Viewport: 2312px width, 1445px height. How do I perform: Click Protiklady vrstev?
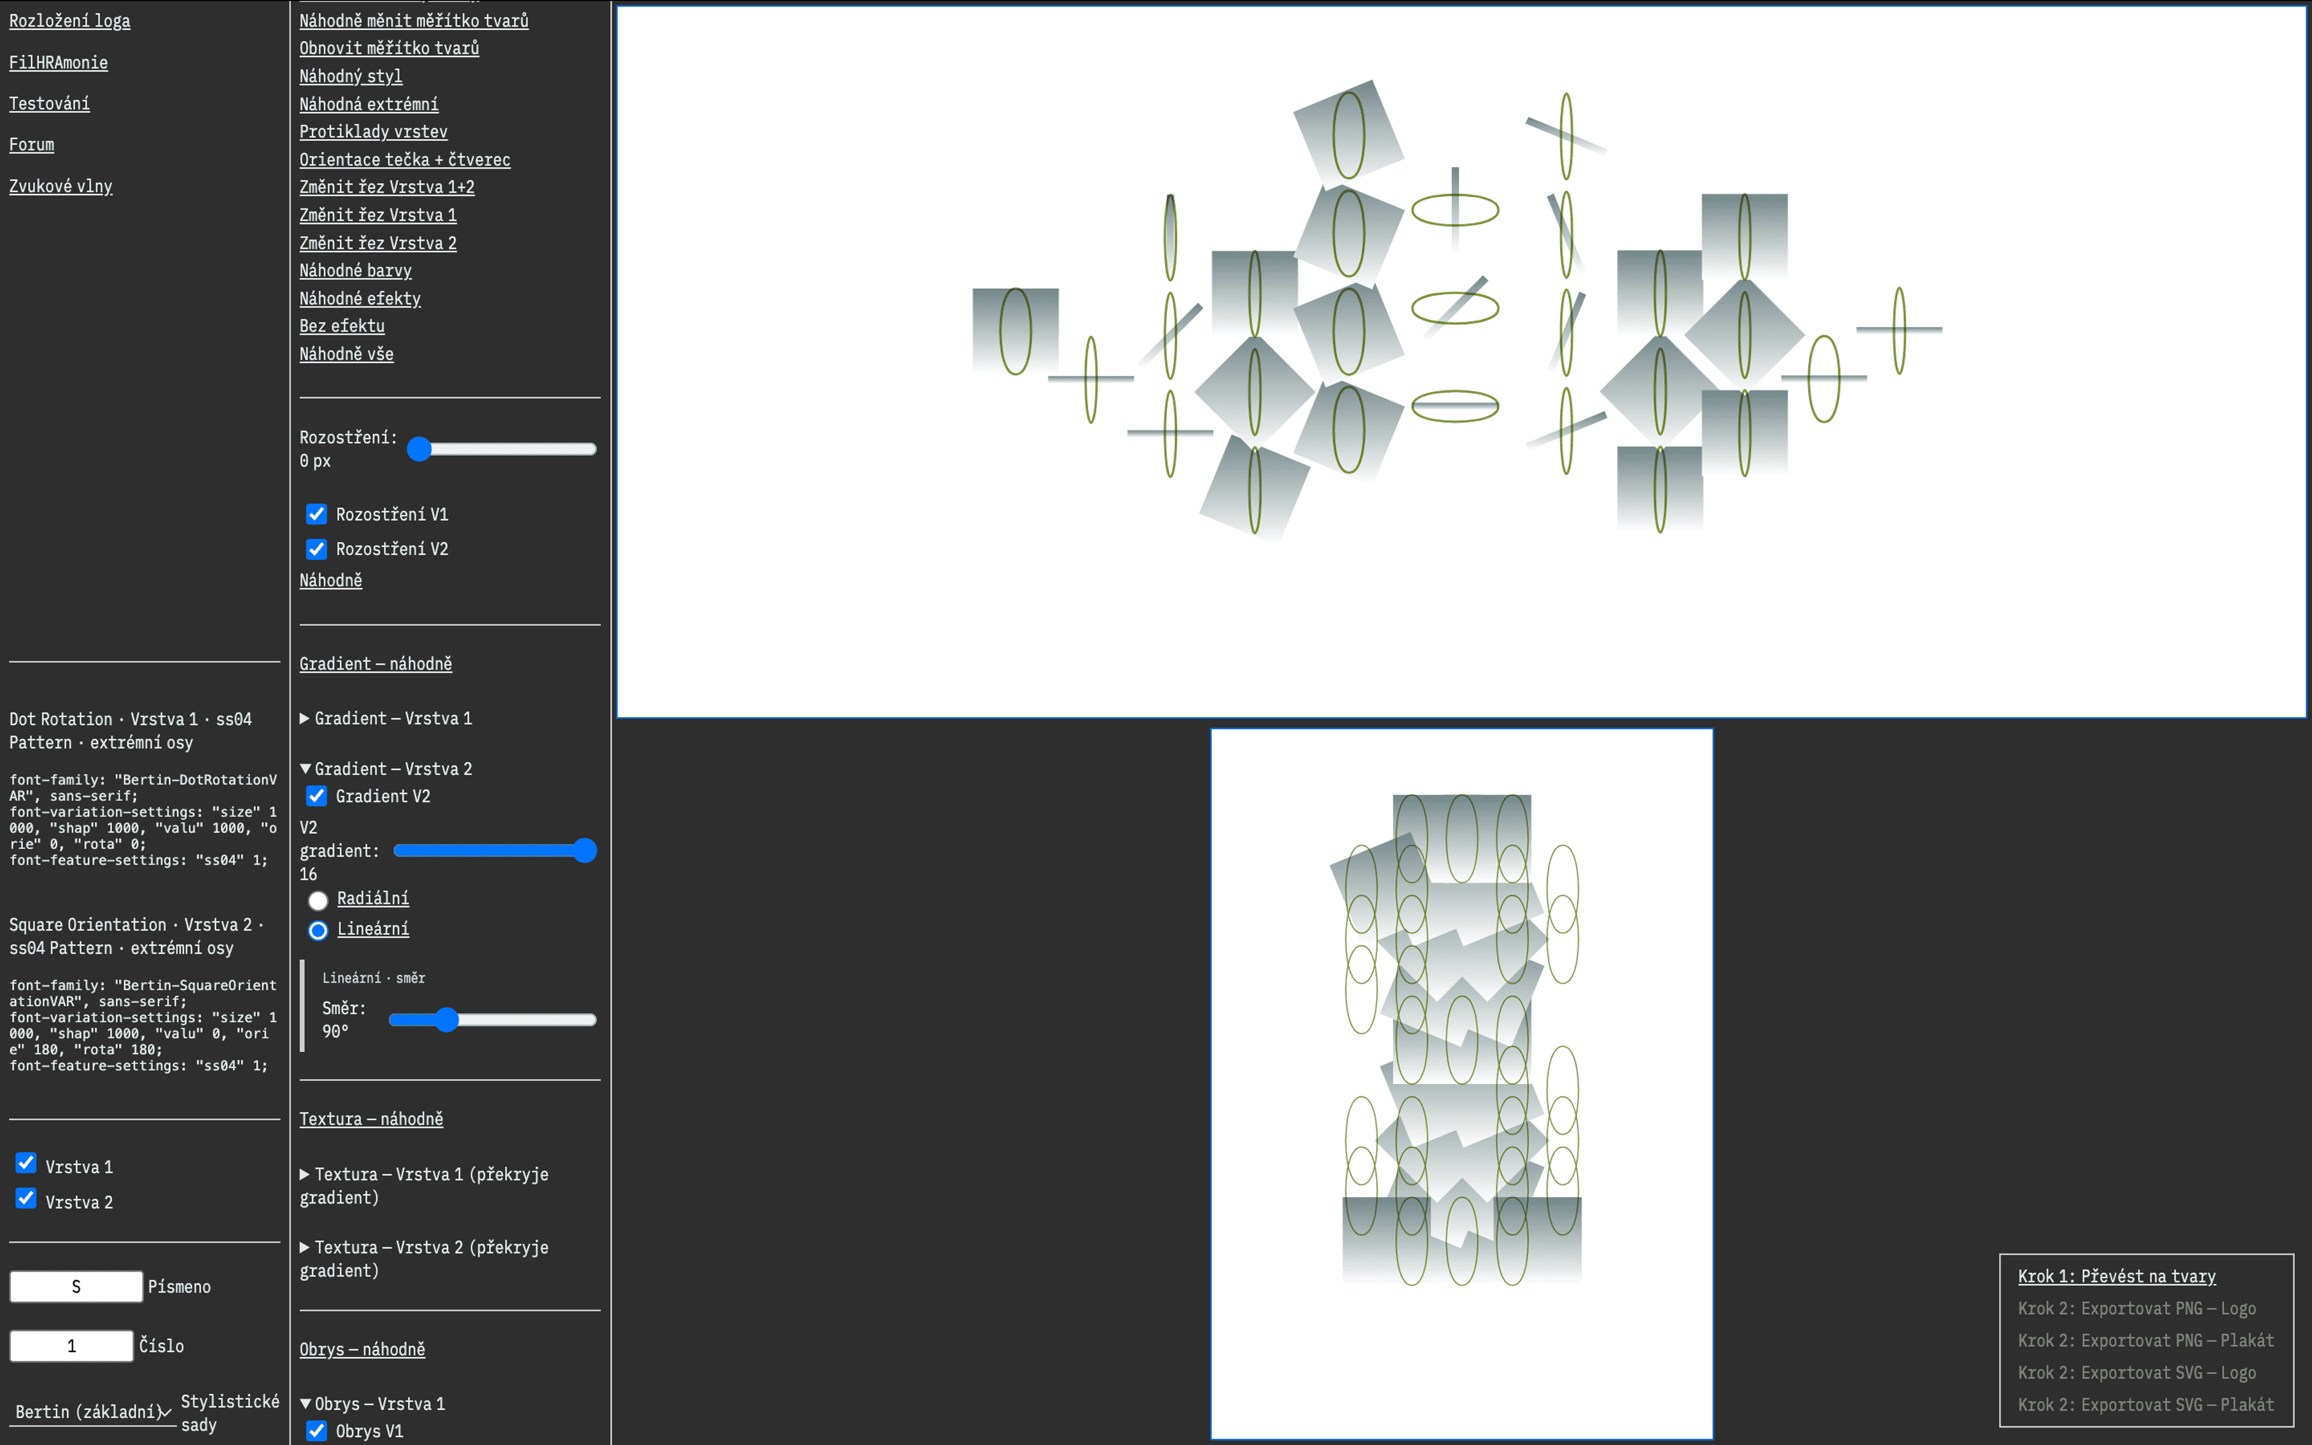(373, 131)
